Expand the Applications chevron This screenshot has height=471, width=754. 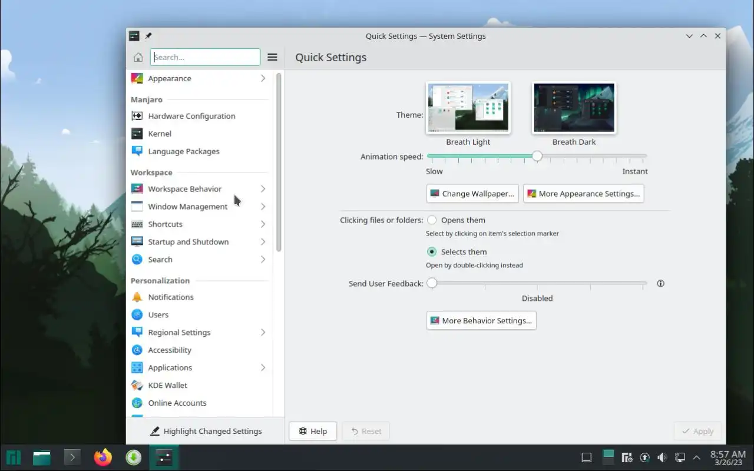click(263, 368)
